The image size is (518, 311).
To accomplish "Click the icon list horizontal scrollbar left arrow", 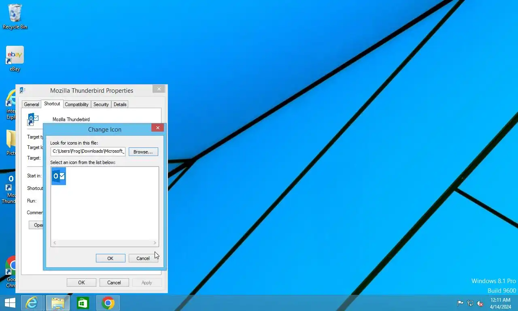I will [55, 243].
